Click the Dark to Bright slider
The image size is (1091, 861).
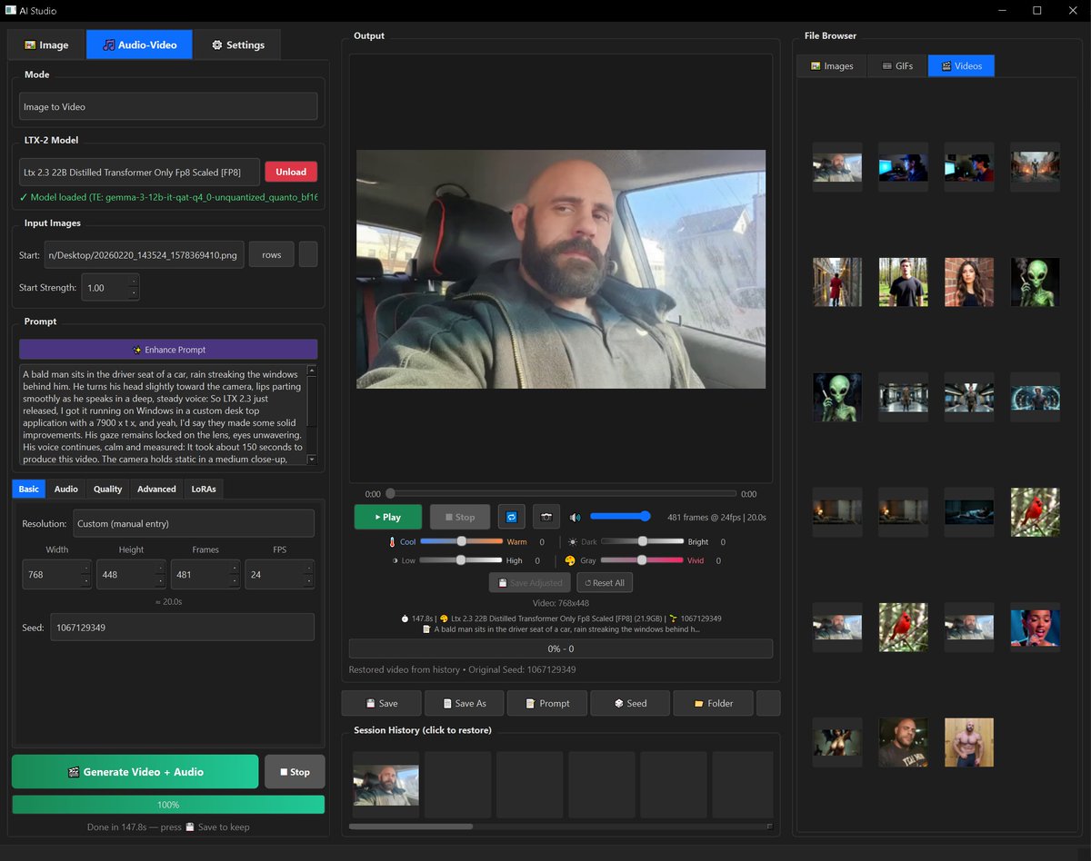pyautogui.click(x=642, y=541)
